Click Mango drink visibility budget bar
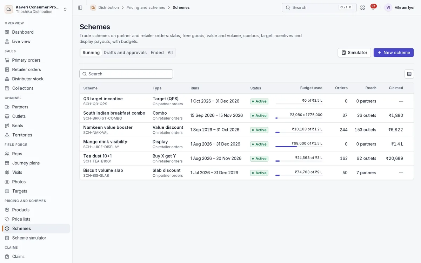 [299, 147]
